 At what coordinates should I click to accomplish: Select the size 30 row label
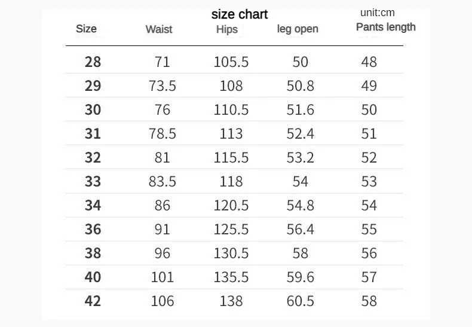[93, 109]
